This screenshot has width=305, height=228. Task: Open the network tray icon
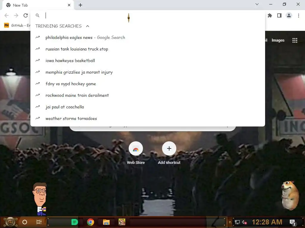click(237, 222)
